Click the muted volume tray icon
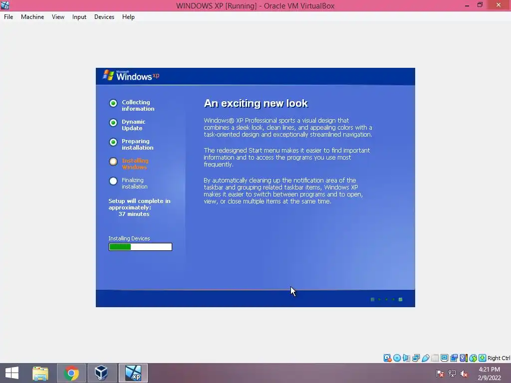Screen dimensions: 511x383 click(464, 373)
